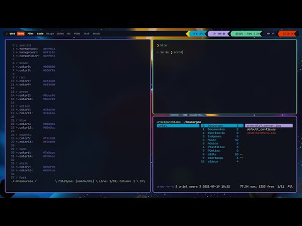Select the default_config.py file in ranger
302x226 pixels.
pyautogui.click(x=261, y=129)
